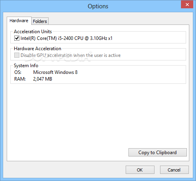Click the 'OS:' label
The width and height of the screenshot is (196, 181).
pos(18,72)
